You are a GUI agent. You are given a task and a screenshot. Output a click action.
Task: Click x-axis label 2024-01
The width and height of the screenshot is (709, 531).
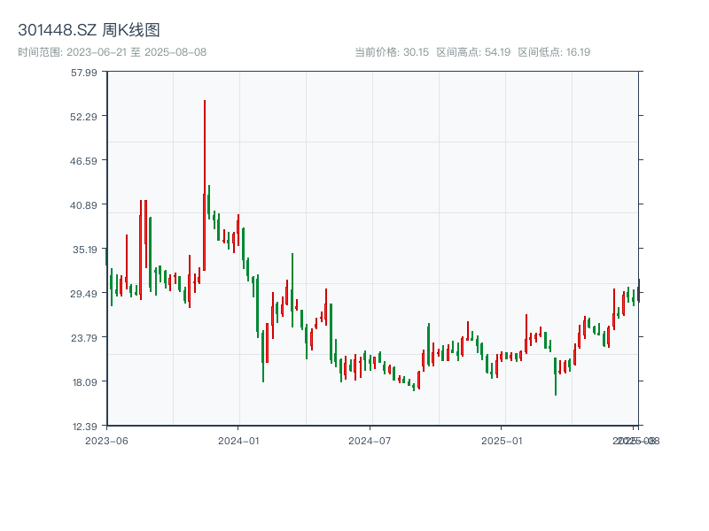(x=238, y=441)
